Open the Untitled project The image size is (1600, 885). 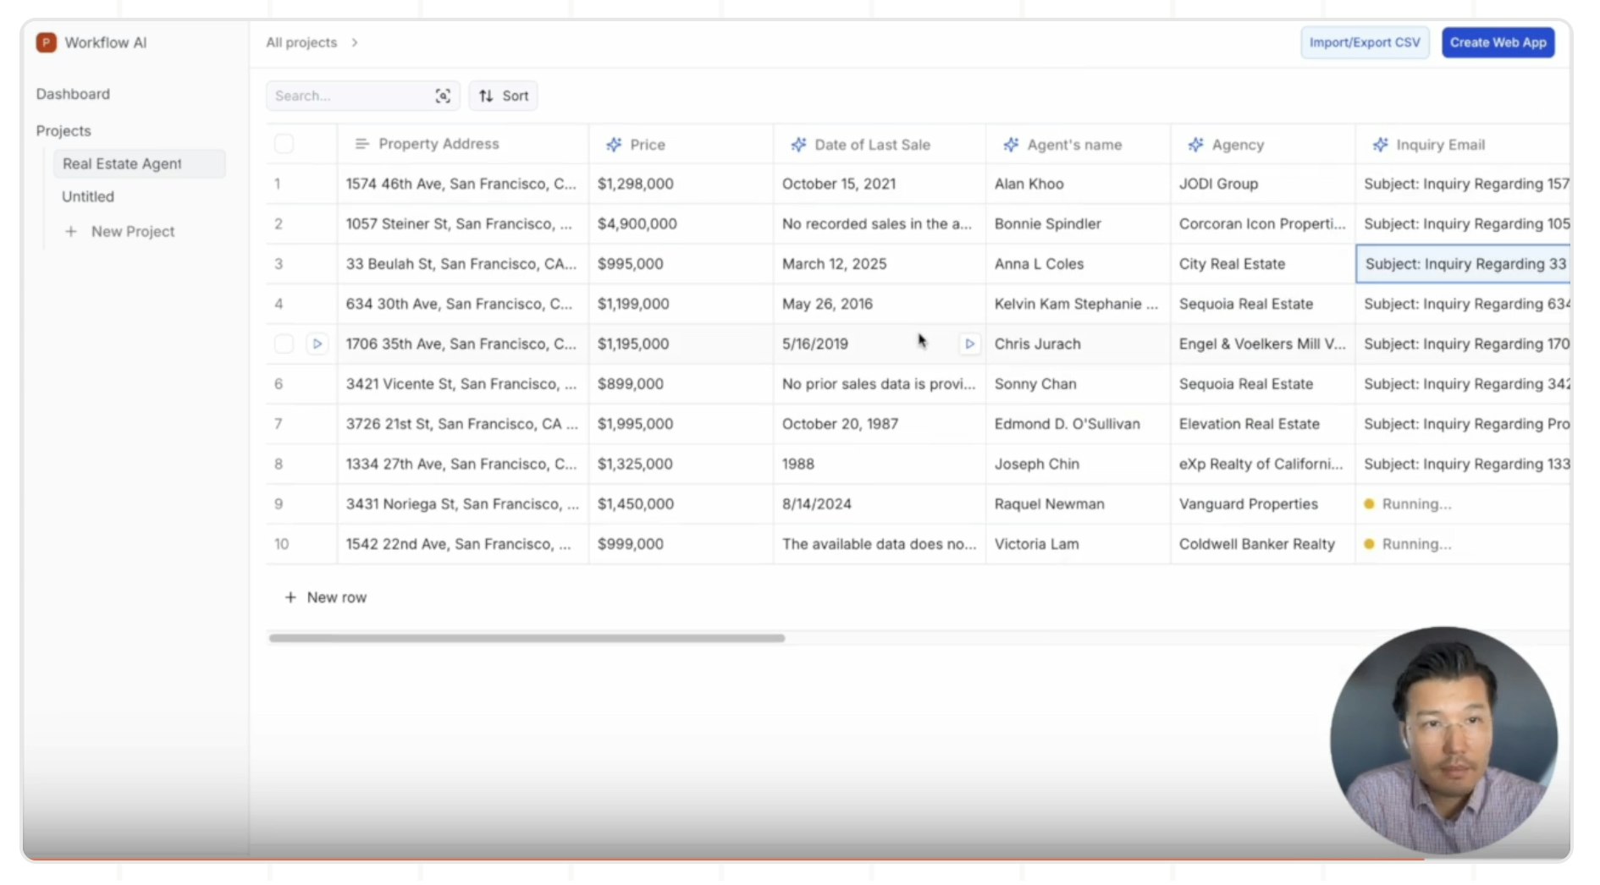(88, 196)
